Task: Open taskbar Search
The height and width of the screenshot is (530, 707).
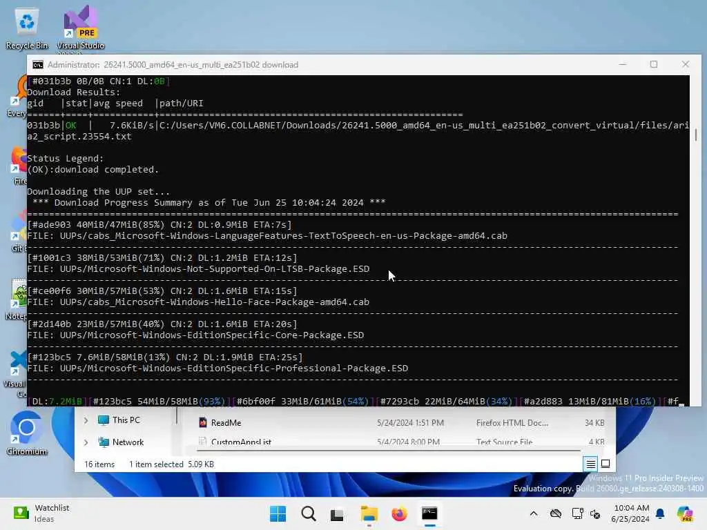Action: (x=309, y=513)
